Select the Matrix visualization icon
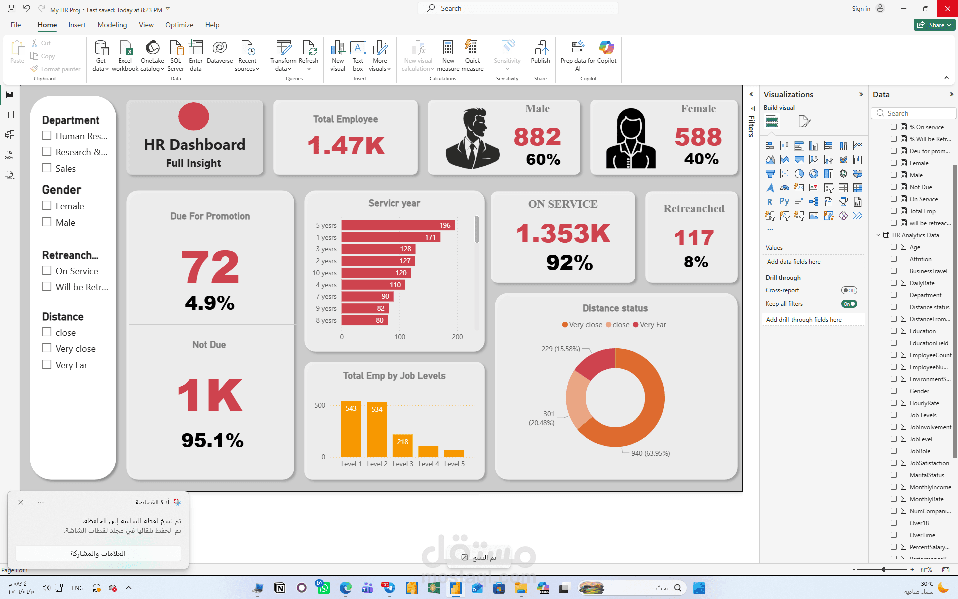Viewport: 958px width, 599px height. click(x=858, y=188)
